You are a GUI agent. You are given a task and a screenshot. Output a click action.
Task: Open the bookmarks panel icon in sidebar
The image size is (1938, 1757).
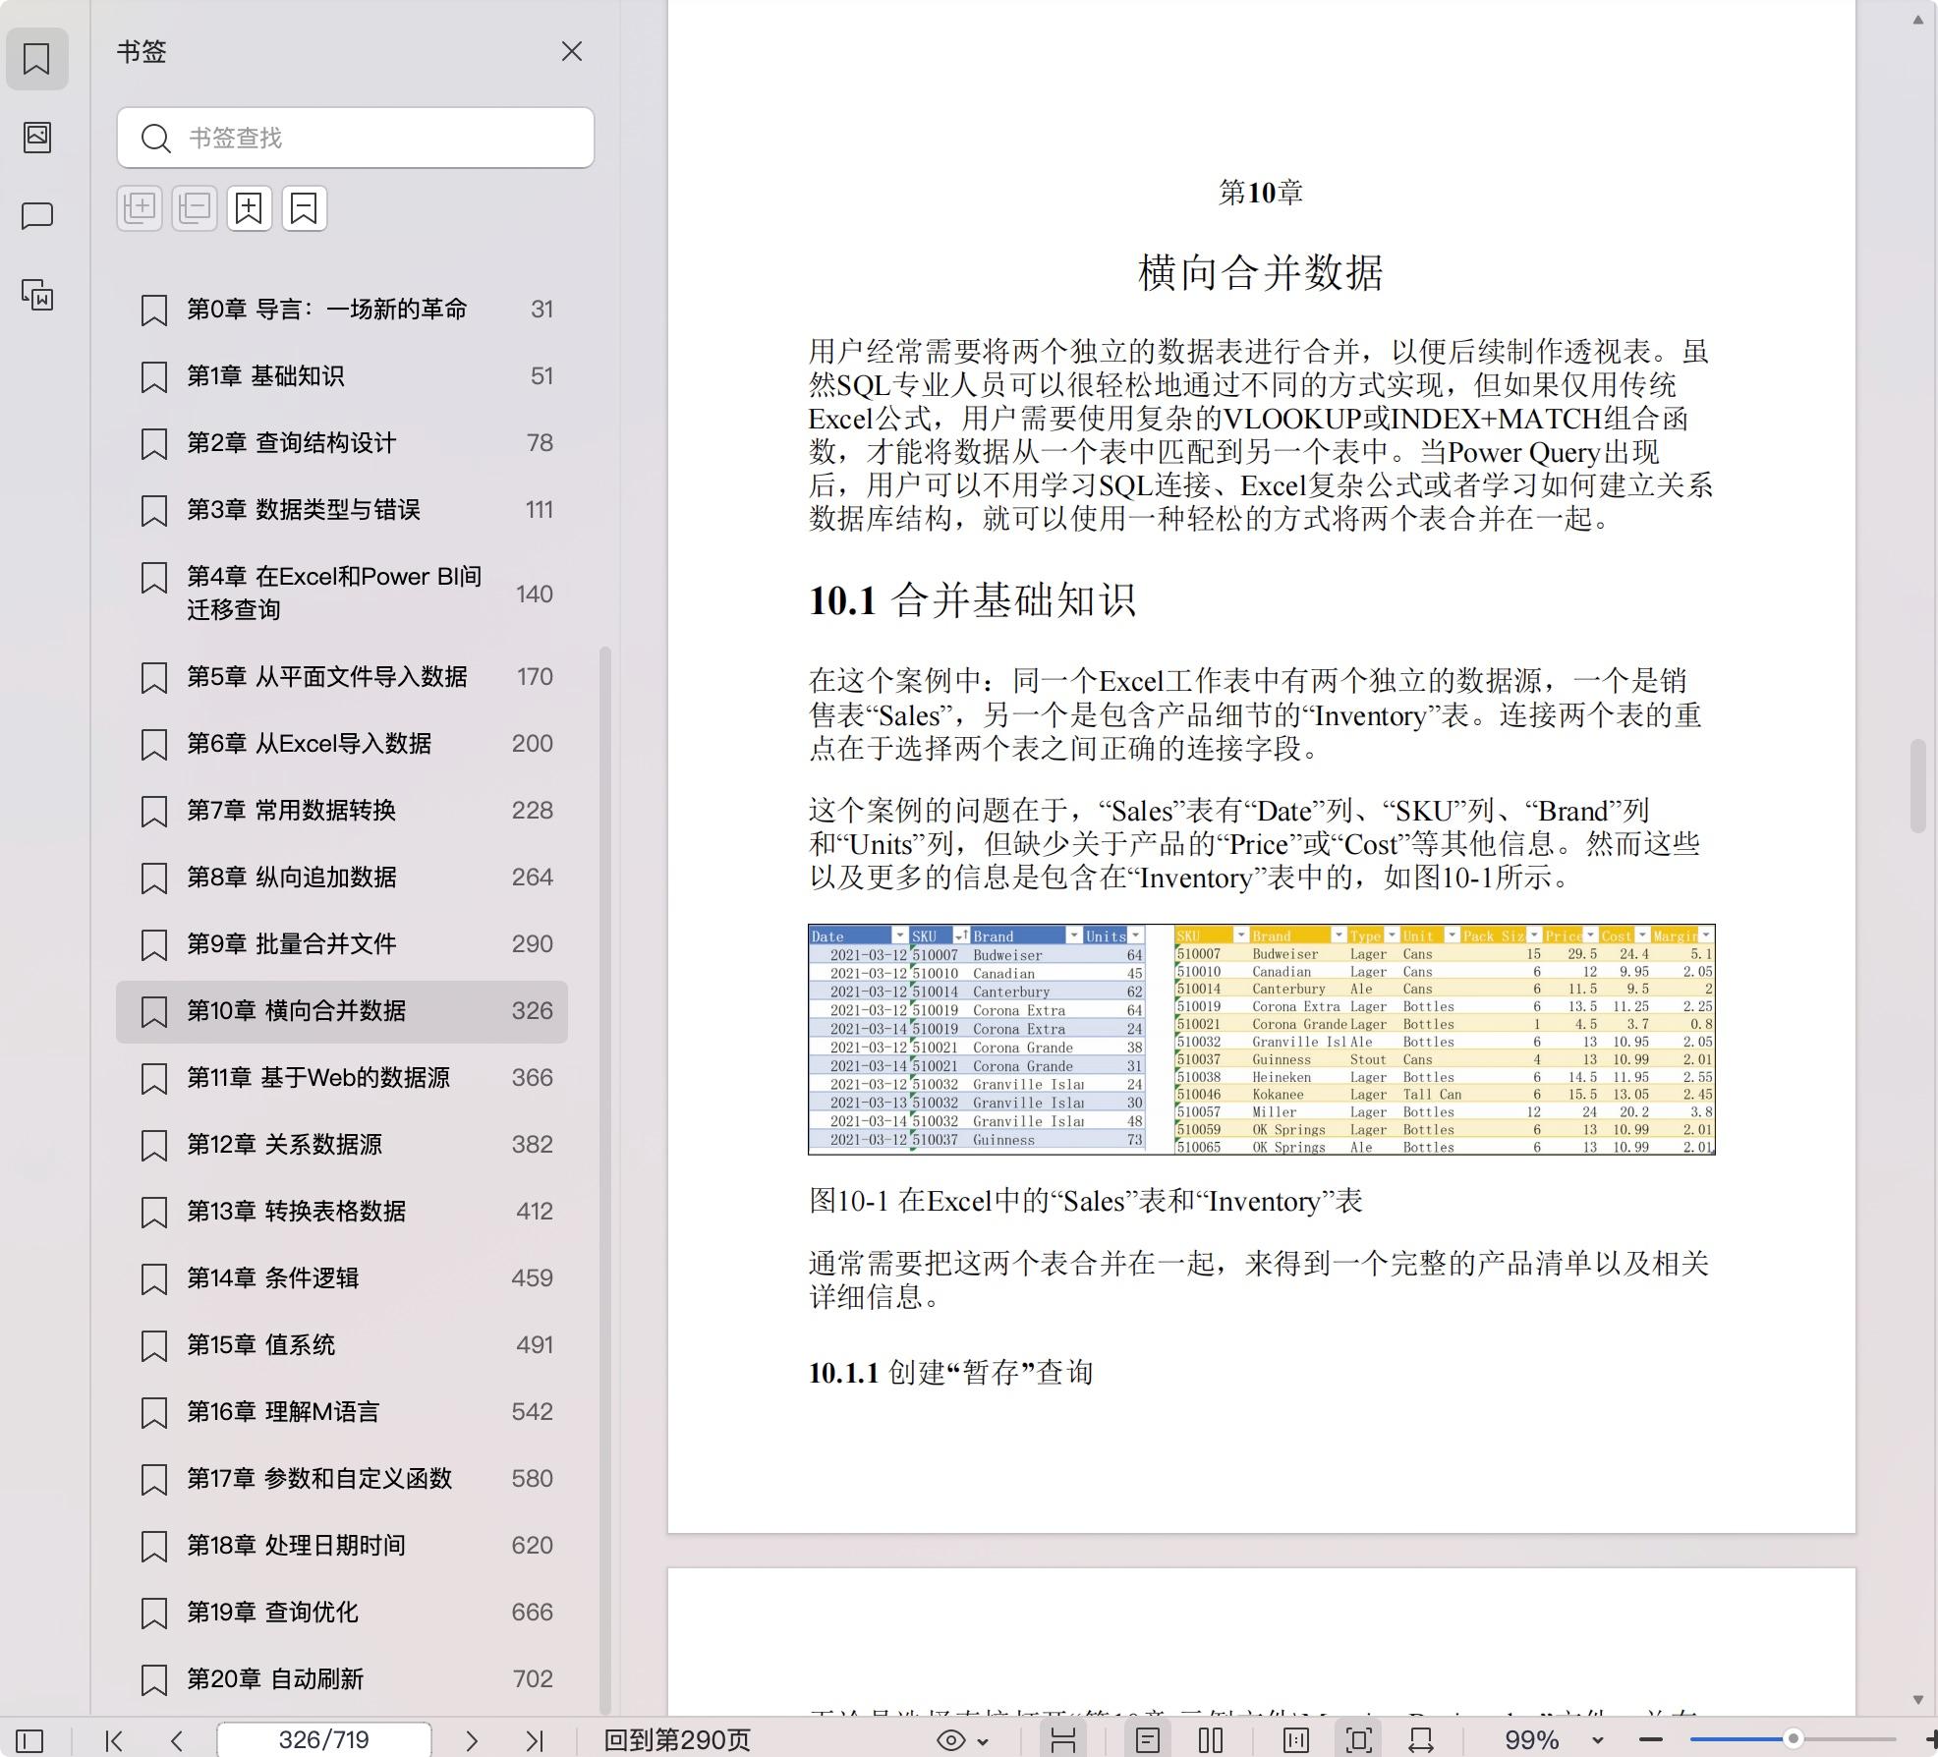pos(37,59)
